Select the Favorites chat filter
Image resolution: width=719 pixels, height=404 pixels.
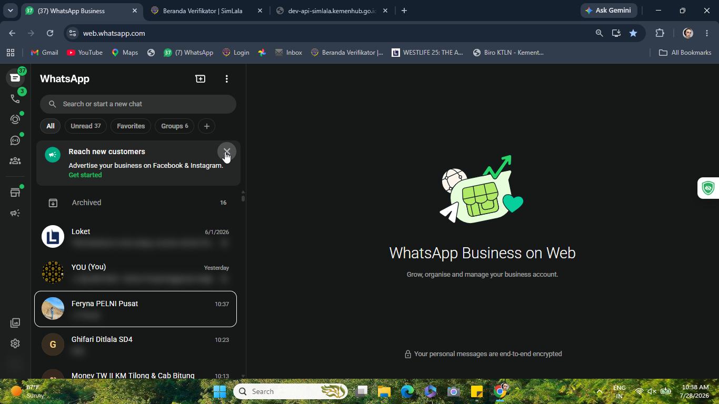point(131,126)
